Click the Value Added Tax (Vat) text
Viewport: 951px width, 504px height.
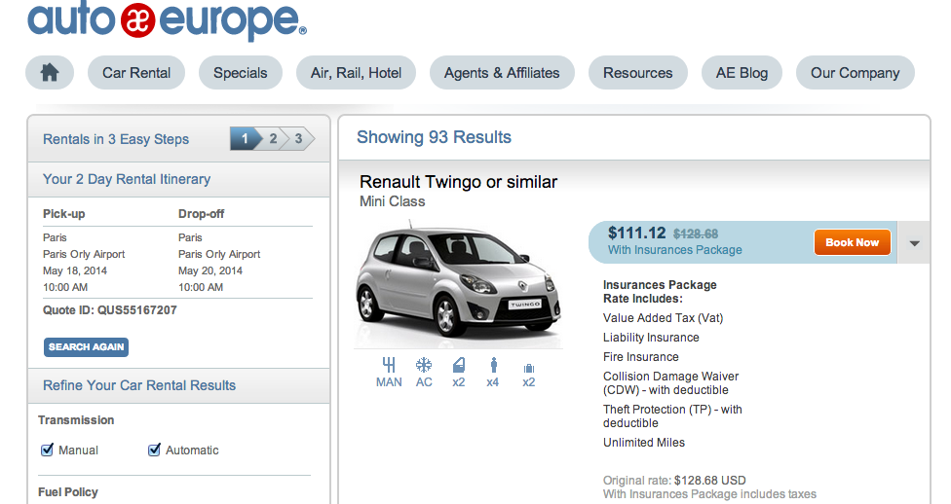[x=663, y=318]
